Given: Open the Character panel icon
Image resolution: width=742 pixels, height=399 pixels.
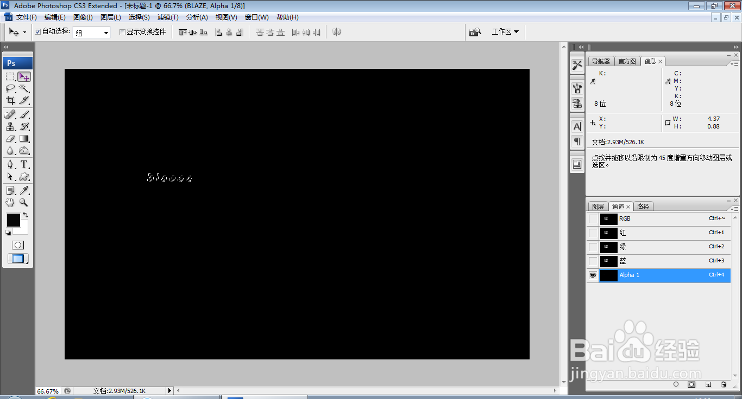Looking at the screenshot, I should coord(577,126).
